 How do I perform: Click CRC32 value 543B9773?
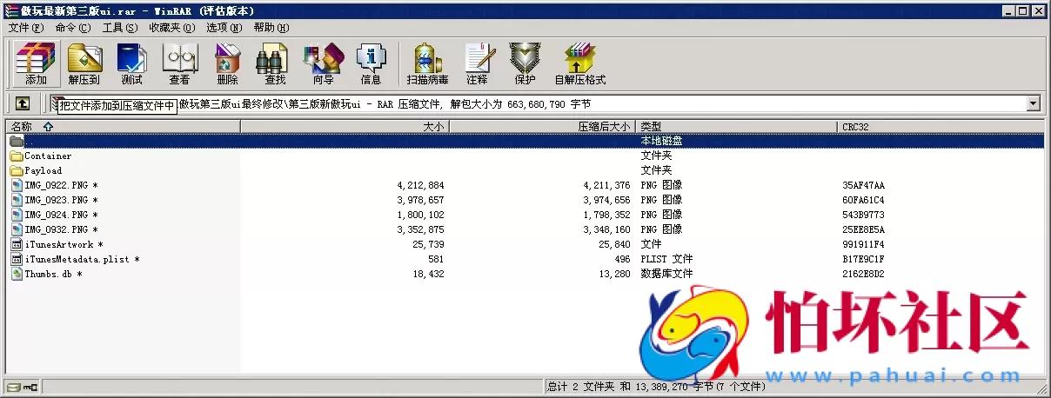tap(863, 215)
